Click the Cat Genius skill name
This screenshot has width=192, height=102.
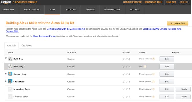click(19, 82)
